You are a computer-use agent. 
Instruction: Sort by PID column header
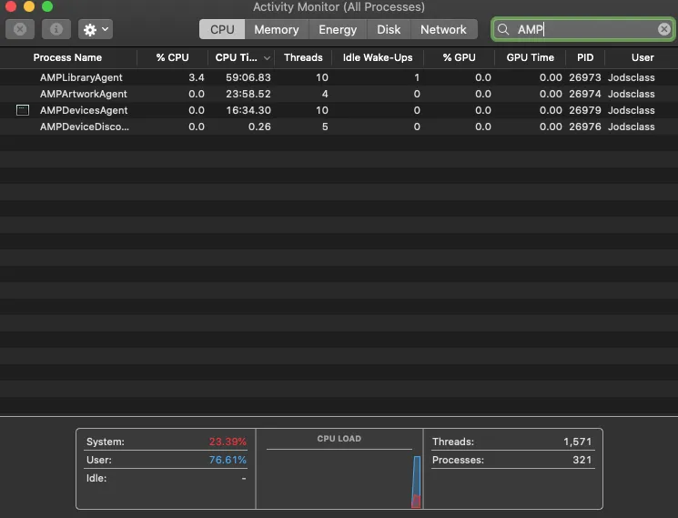pos(585,57)
